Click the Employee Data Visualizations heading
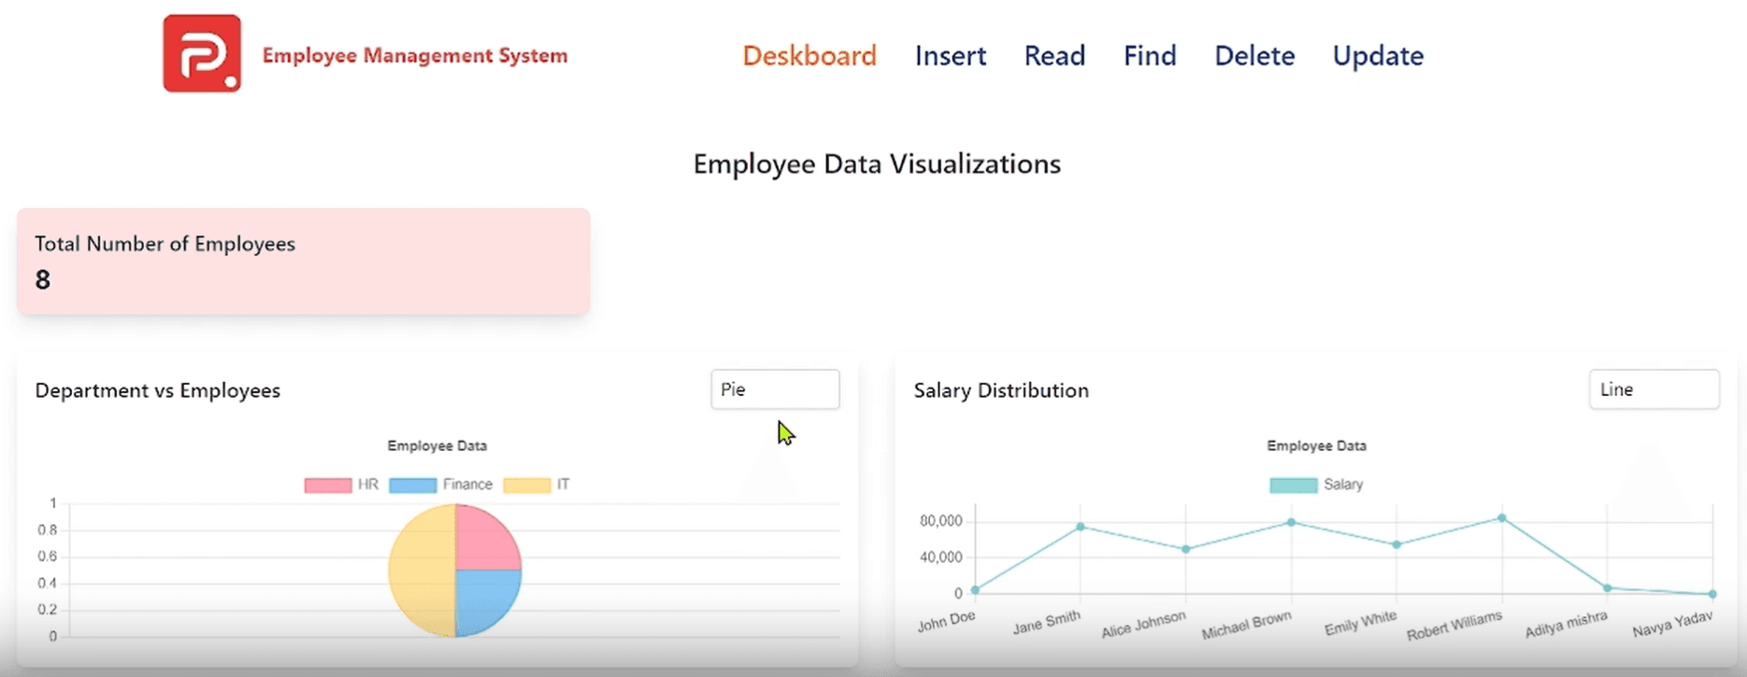This screenshot has width=1747, height=677. [x=877, y=164]
